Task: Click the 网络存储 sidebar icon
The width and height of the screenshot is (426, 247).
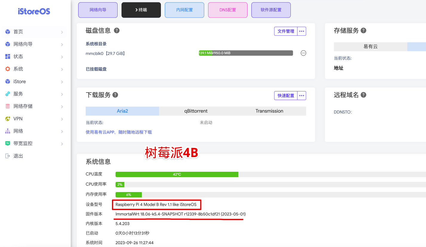Action: pos(7,106)
